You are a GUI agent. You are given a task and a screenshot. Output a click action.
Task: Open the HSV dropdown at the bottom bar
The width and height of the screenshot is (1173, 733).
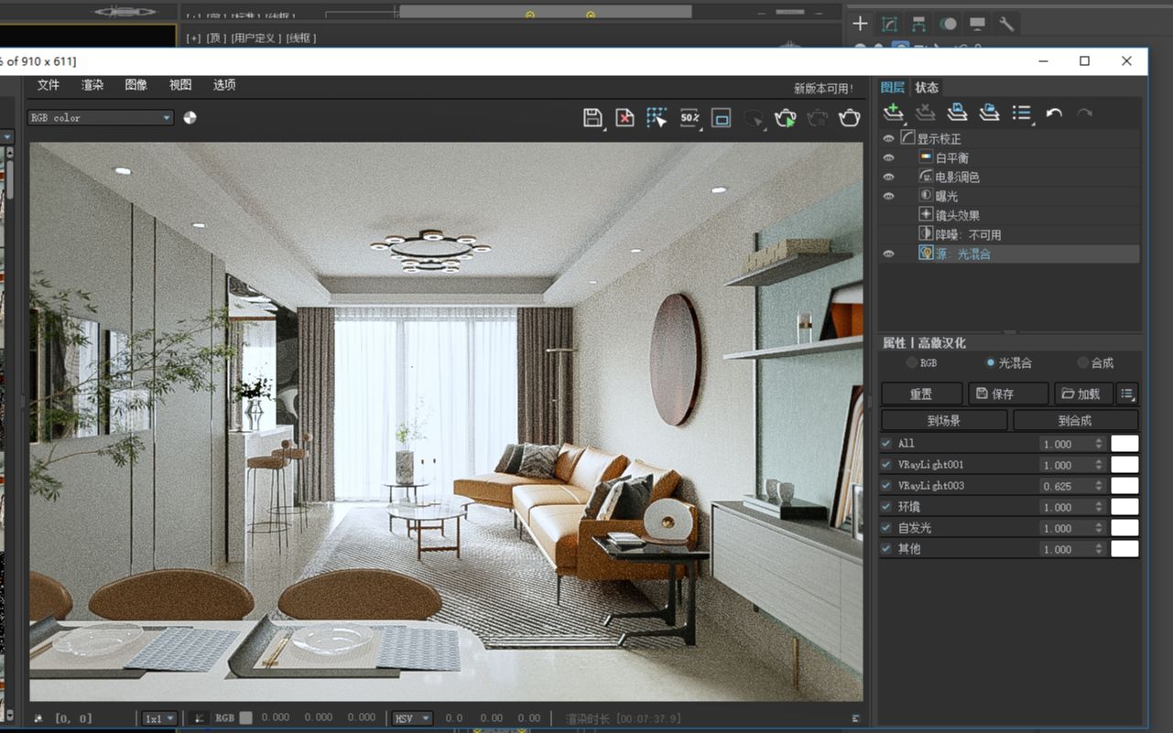click(x=411, y=717)
